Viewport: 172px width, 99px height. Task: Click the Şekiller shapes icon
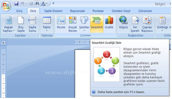click(x=84, y=20)
